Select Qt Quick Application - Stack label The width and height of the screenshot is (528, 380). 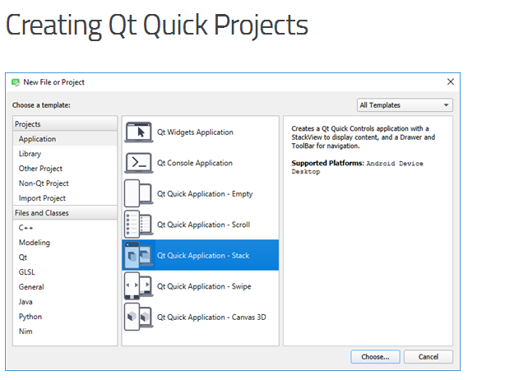[x=203, y=256]
